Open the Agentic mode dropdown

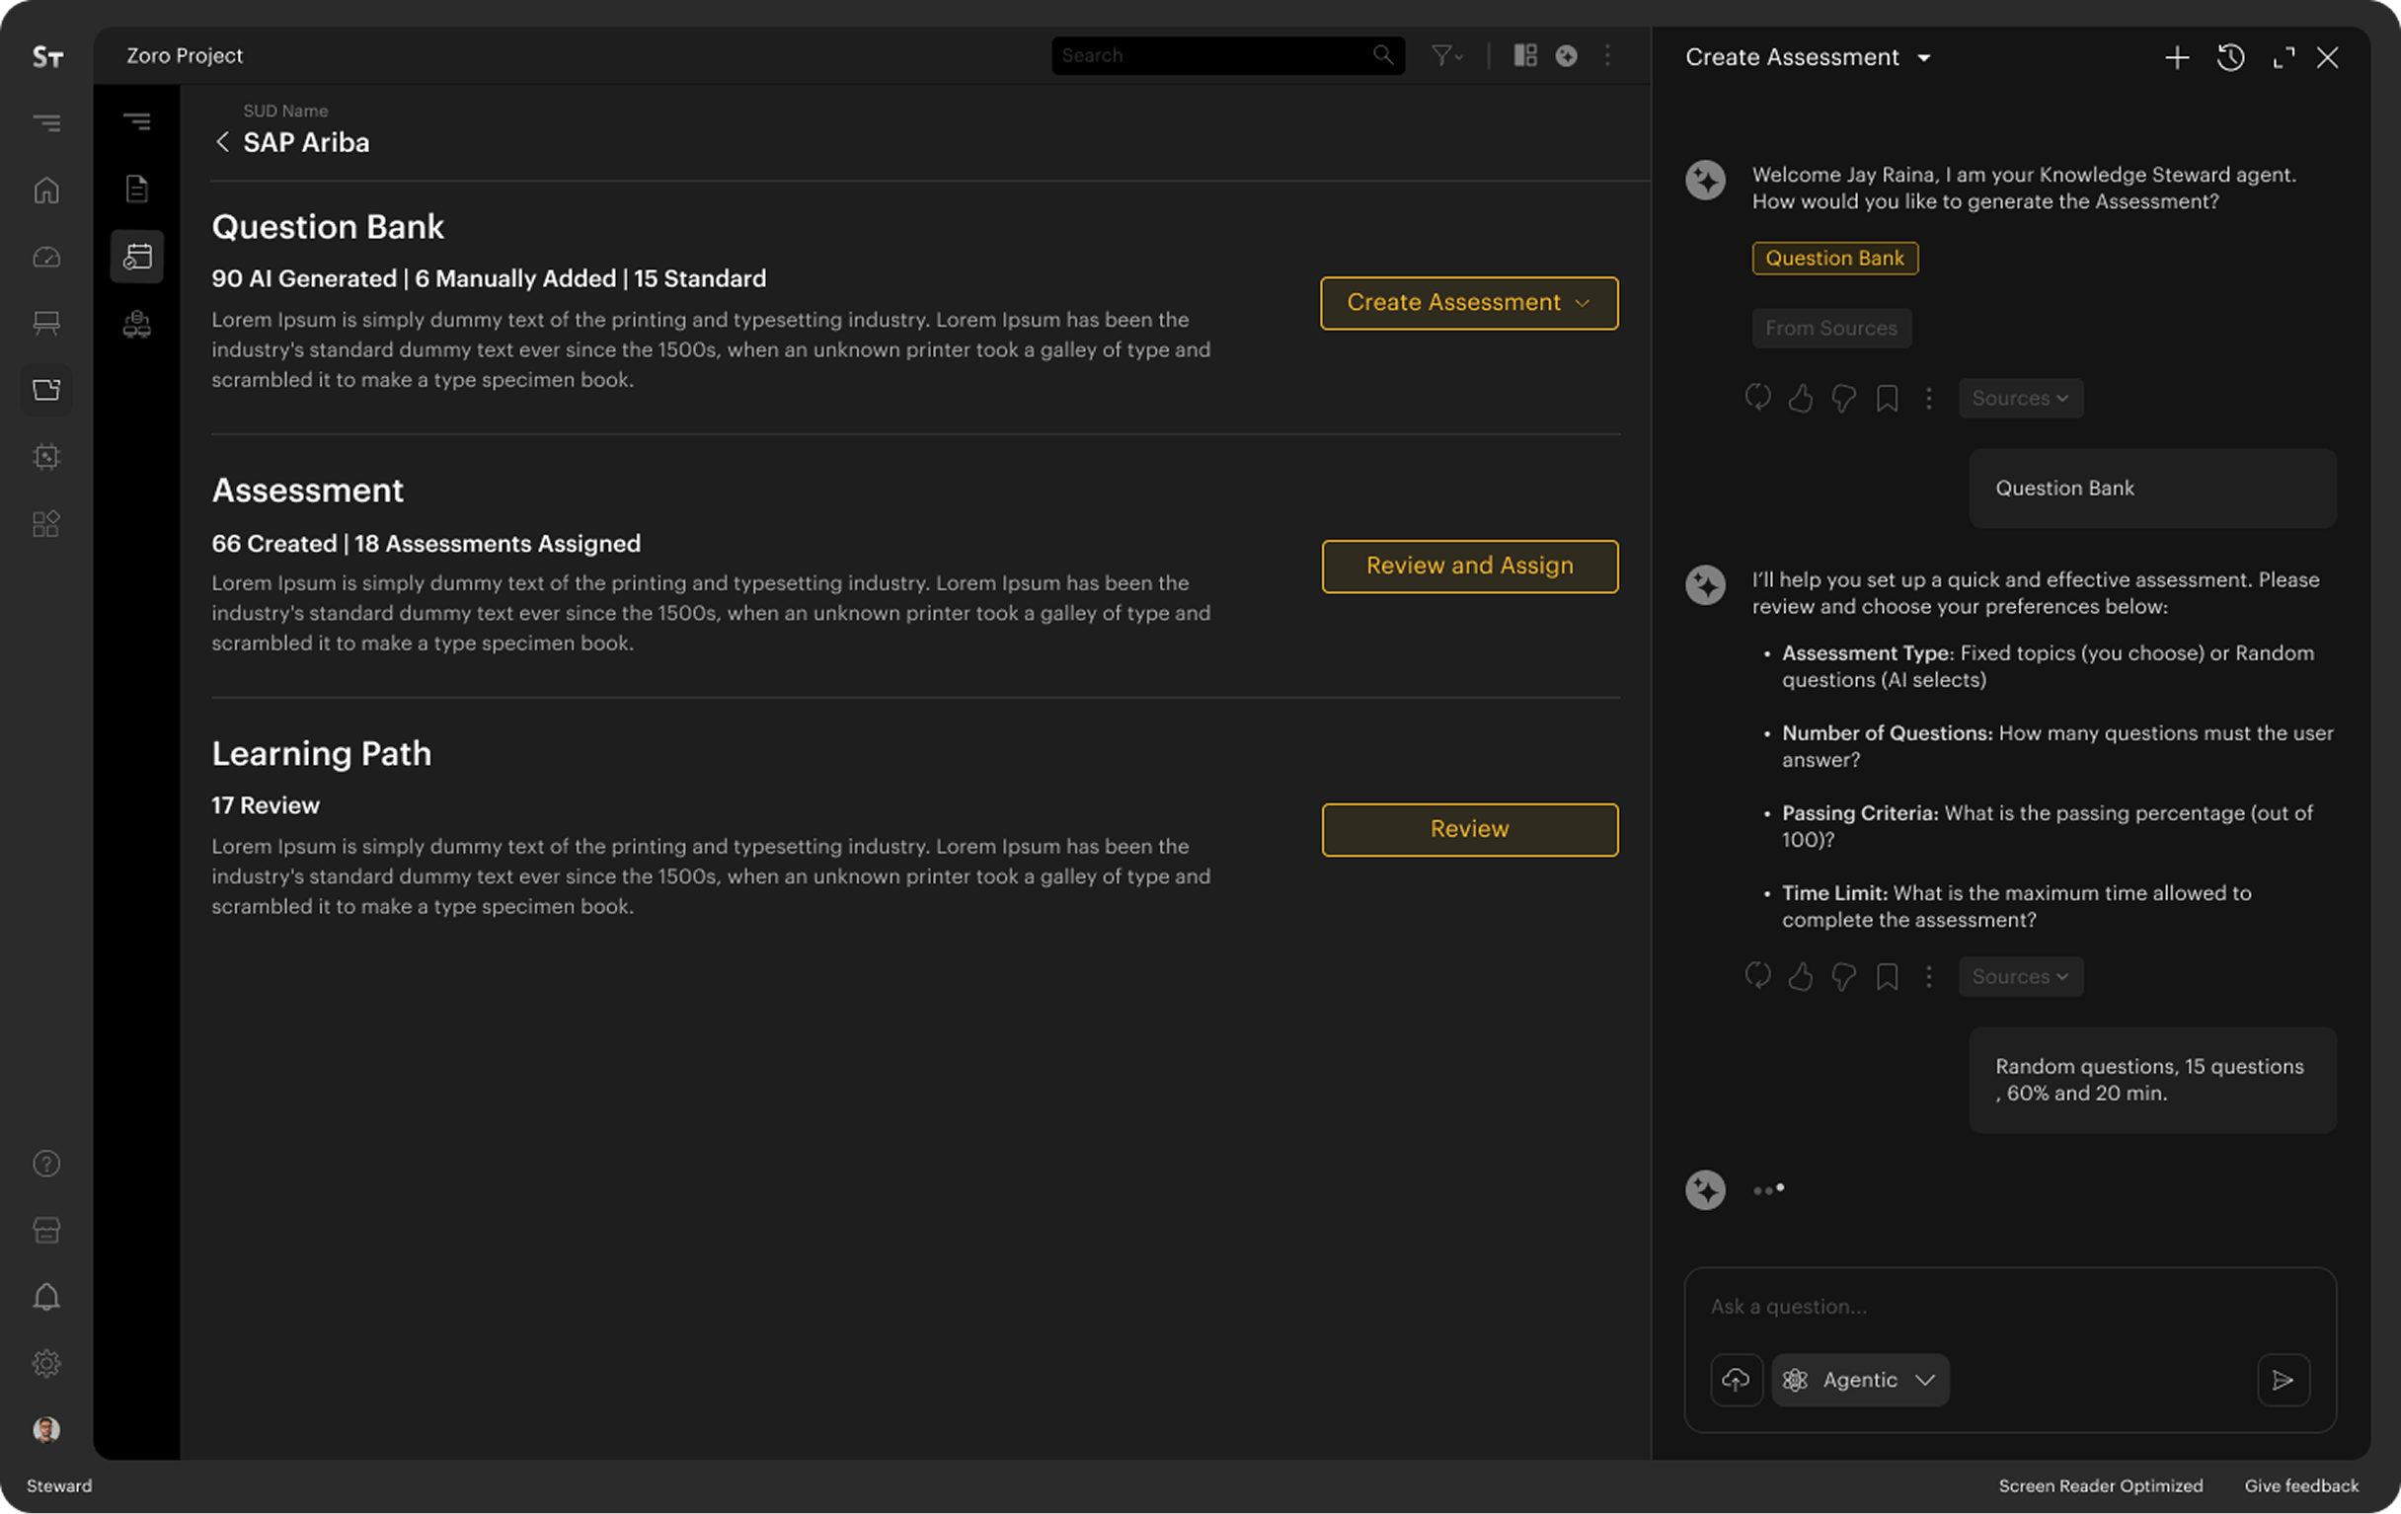pyautogui.click(x=1860, y=1380)
